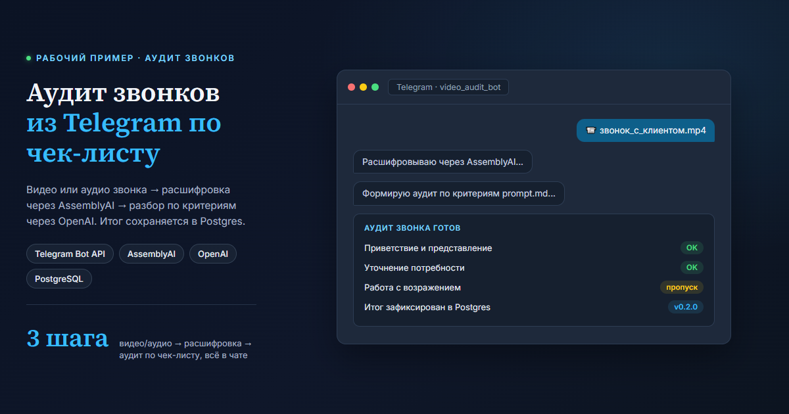Click the 'Работа с возражением' row text
Viewport: 789px width, 414px height.
pos(412,287)
